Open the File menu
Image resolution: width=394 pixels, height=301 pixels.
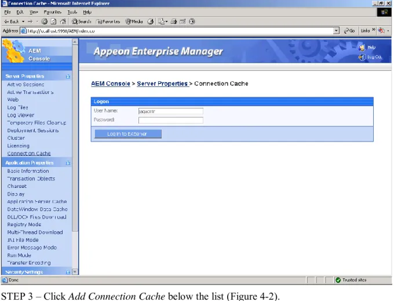click(x=8, y=12)
